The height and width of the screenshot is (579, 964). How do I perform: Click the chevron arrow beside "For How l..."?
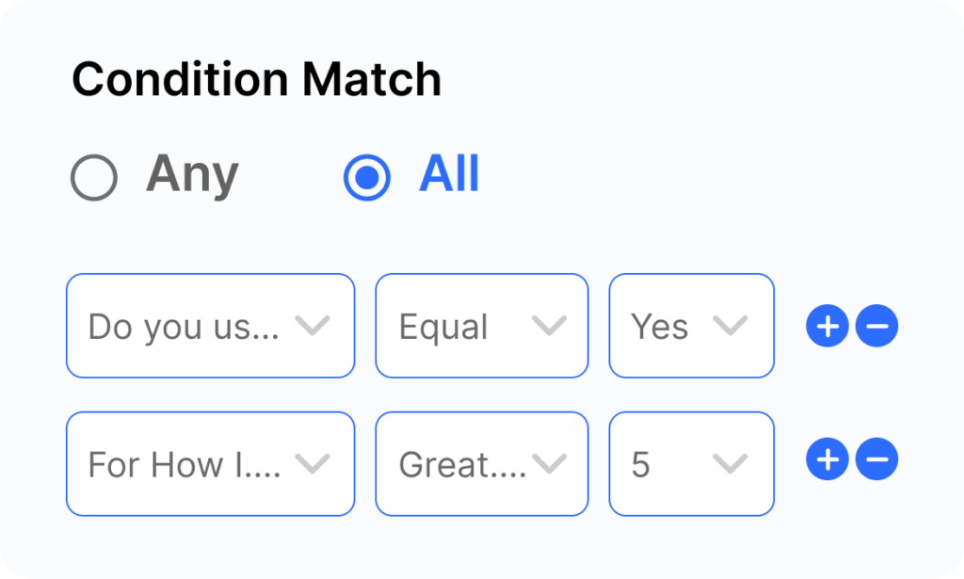[312, 463]
